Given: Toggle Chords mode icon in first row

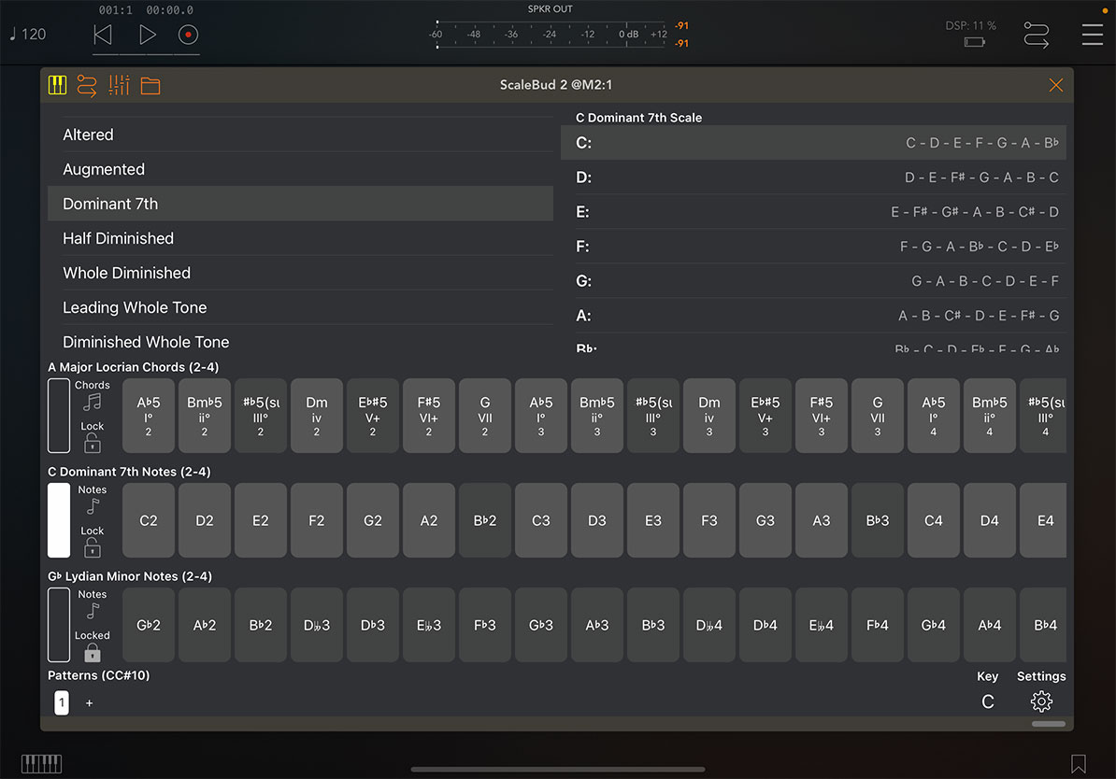Looking at the screenshot, I should (x=93, y=402).
